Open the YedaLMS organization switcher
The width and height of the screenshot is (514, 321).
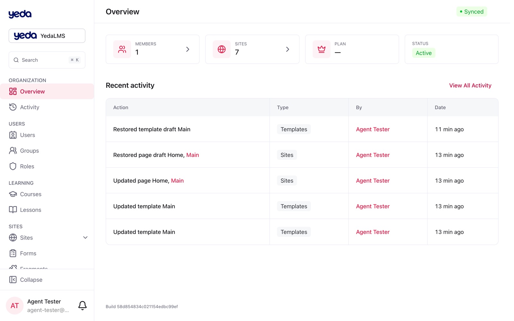(47, 36)
